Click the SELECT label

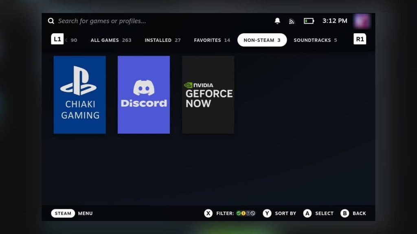tap(324, 213)
